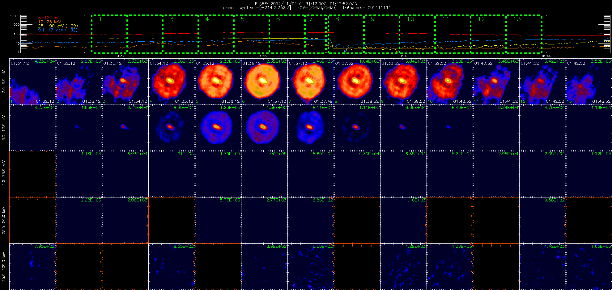The height and width of the screenshot is (290, 612).
Task: Open the 3-6 keV image starting 01:39:52
Action: click(x=450, y=81)
